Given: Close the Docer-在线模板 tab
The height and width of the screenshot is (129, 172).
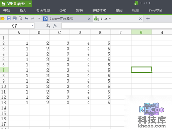Looking at the screenshot, I should [89, 19].
